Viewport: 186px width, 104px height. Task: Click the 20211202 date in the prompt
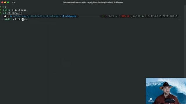pos(168,16)
